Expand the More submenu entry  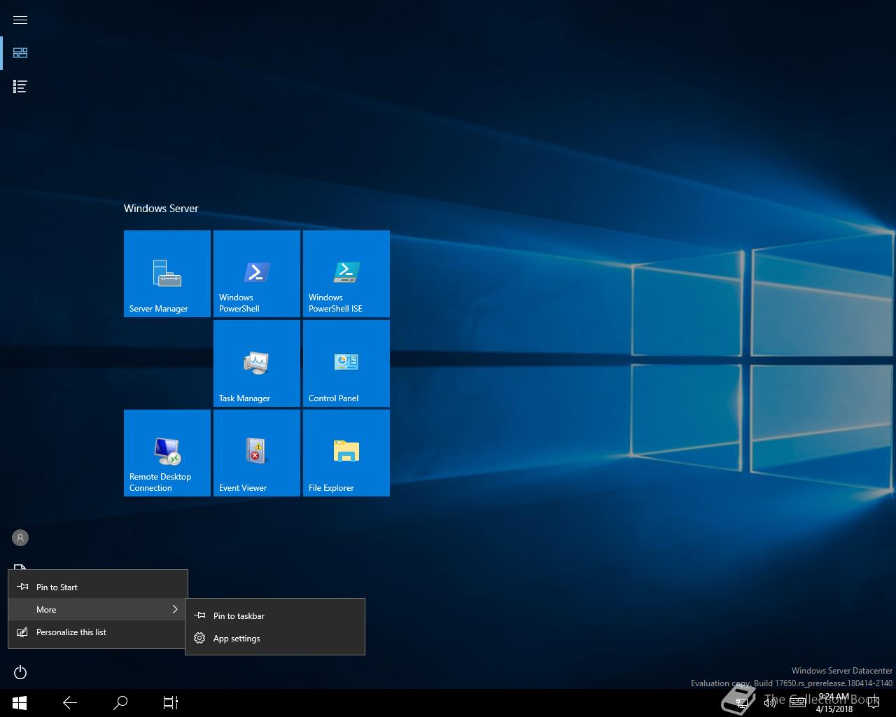98,609
